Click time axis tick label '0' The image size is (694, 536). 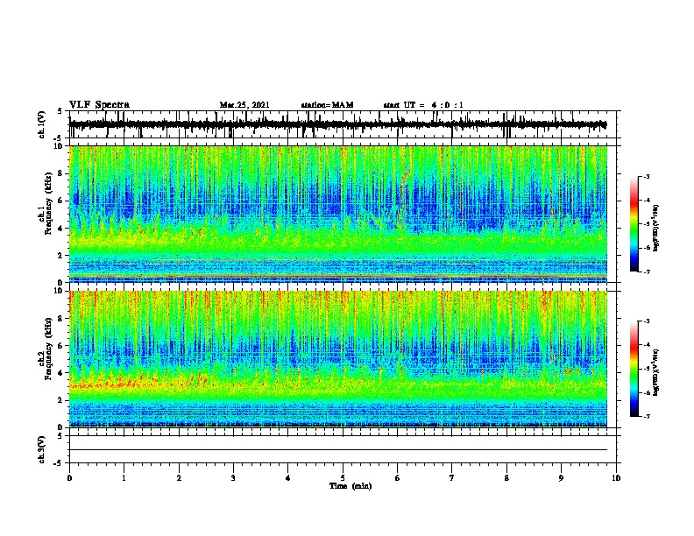point(69,478)
